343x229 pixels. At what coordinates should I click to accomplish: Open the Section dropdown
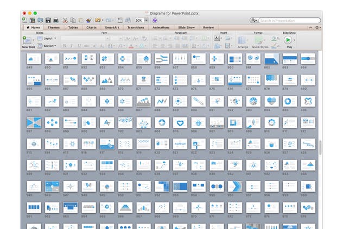point(47,46)
